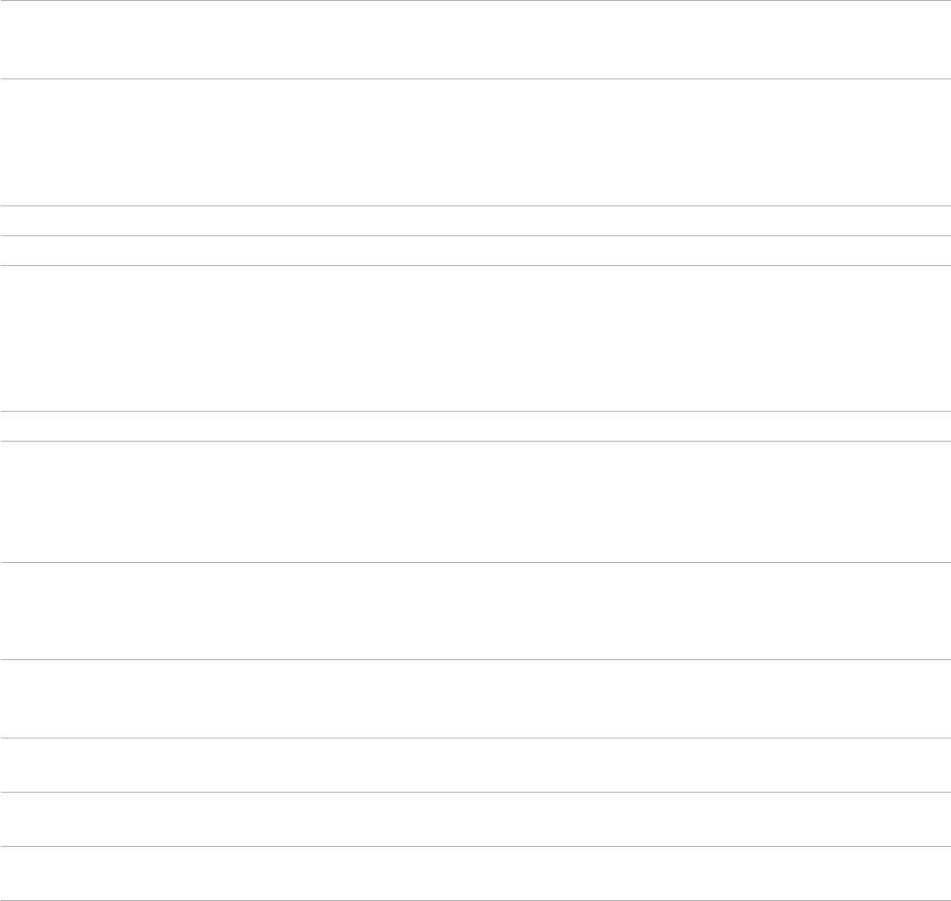
Task: Select the tallest blank row, fifth from top
Action: tap(476, 339)
